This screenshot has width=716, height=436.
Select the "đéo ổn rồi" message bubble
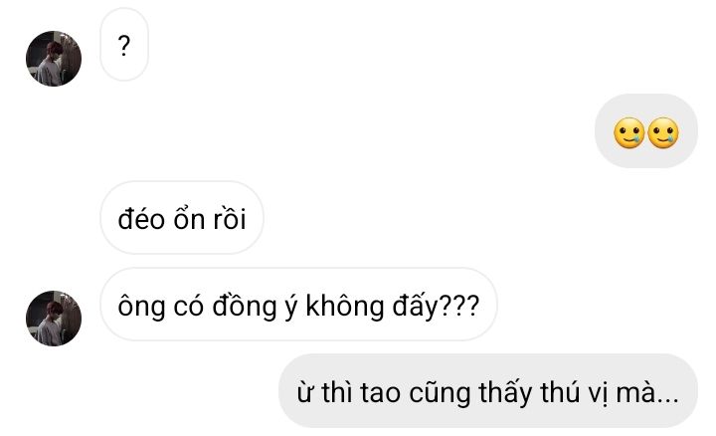coord(182,218)
